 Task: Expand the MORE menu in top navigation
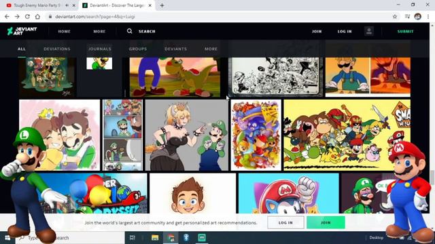point(99,31)
